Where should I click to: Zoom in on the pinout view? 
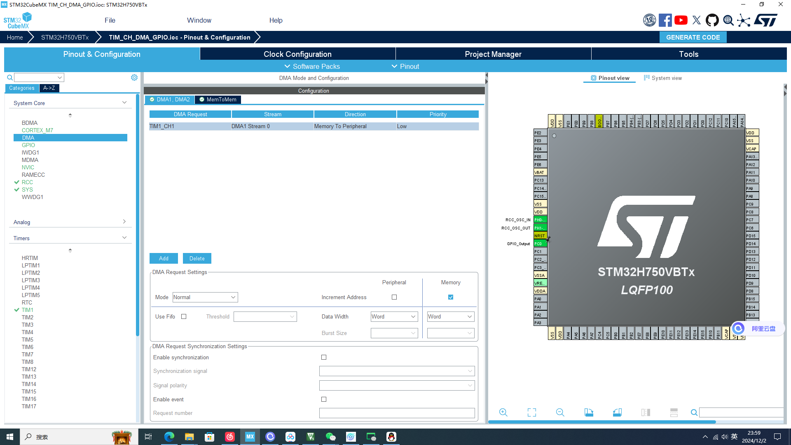[x=503, y=412]
